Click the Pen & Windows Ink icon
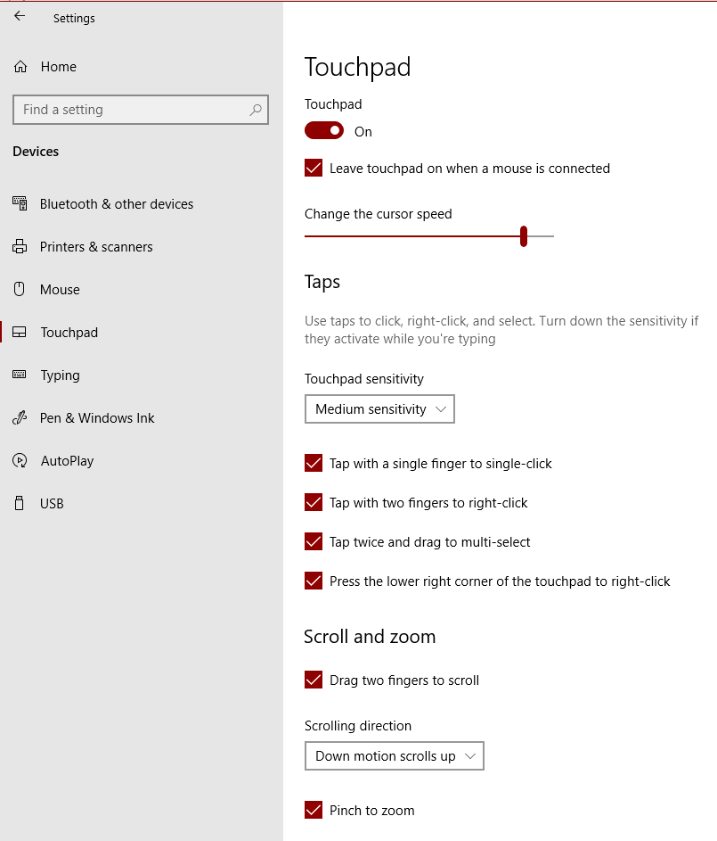This screenshot has height=841, width=717. point(20,418)
